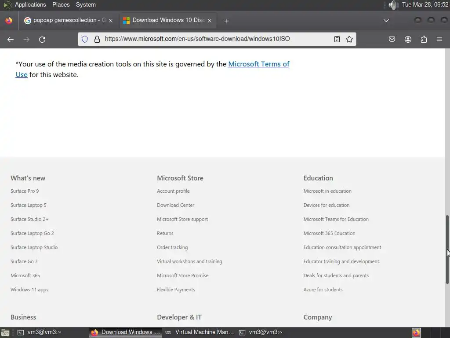The image size is (450, 338).
Task: Open Microsoft Teams for Education link
Action: coord(336,219)
